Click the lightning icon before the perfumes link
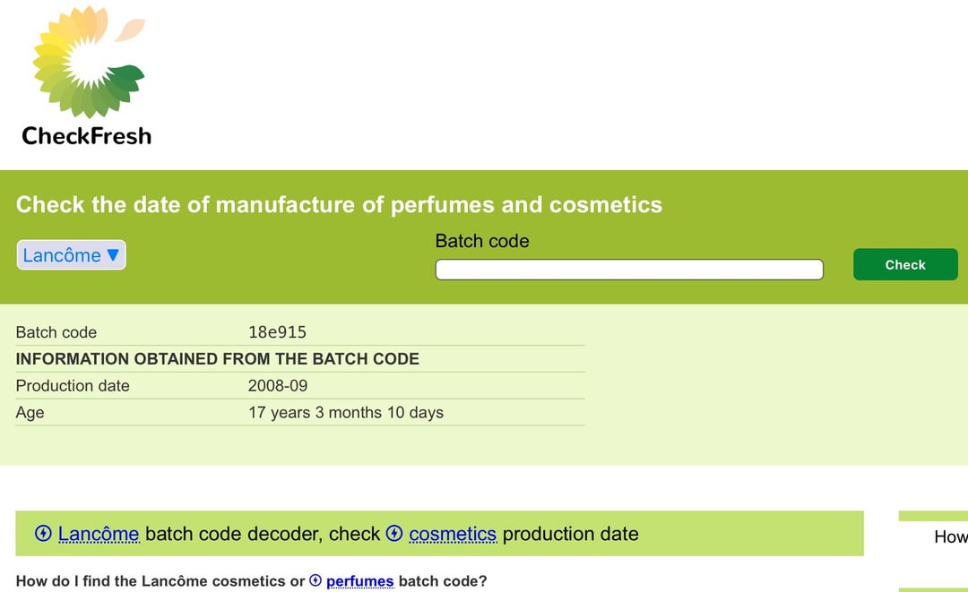The height and width of the screenshot is (592, 968). tap(315, 581)
